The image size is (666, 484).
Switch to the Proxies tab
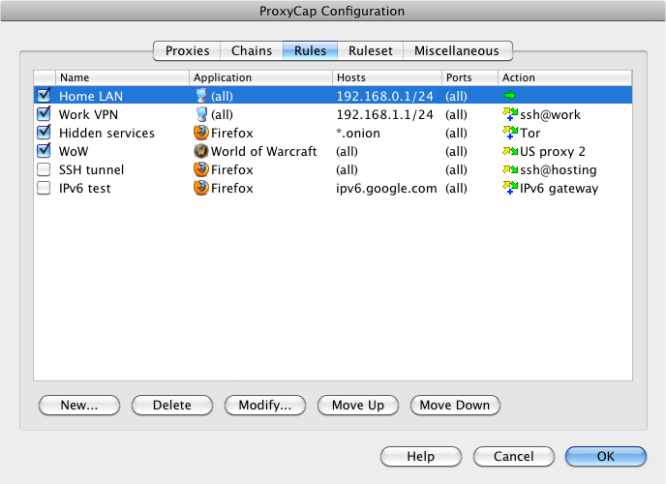click(187, 50)
